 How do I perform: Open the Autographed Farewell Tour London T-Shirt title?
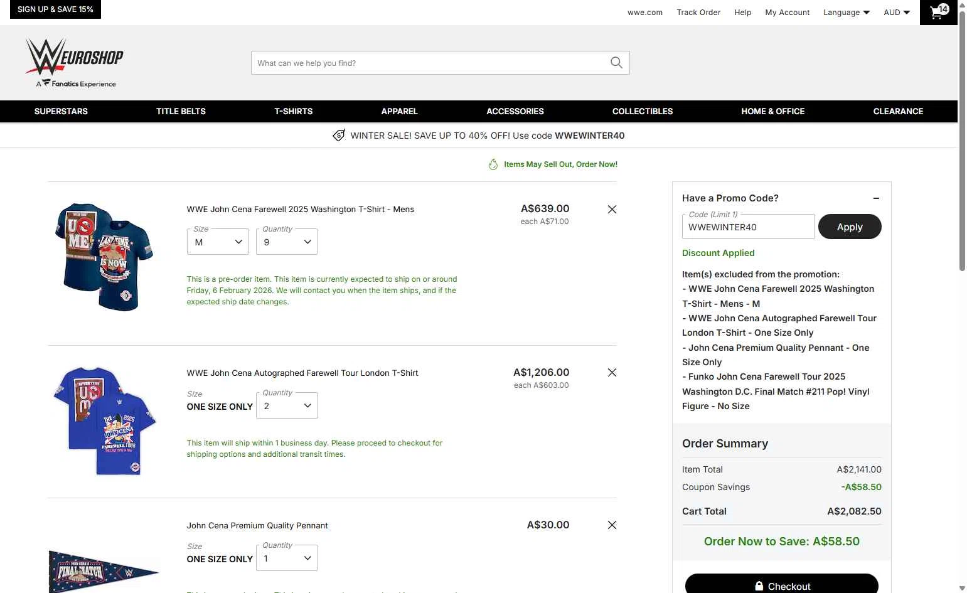click(x=302, y=373)
